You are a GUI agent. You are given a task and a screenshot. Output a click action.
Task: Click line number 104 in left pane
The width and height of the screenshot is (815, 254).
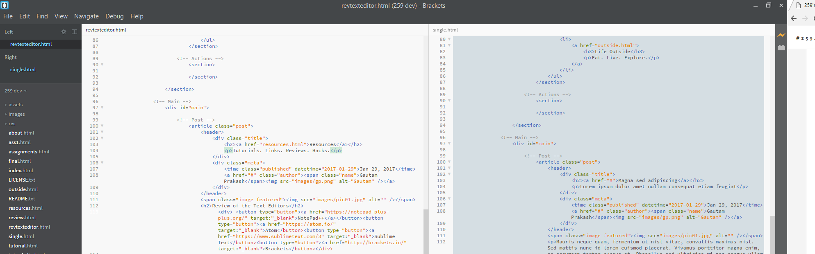[x=94, y=151]
